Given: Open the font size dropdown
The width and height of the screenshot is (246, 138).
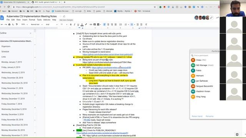Looking at the screenshot, I should (64, 25).
